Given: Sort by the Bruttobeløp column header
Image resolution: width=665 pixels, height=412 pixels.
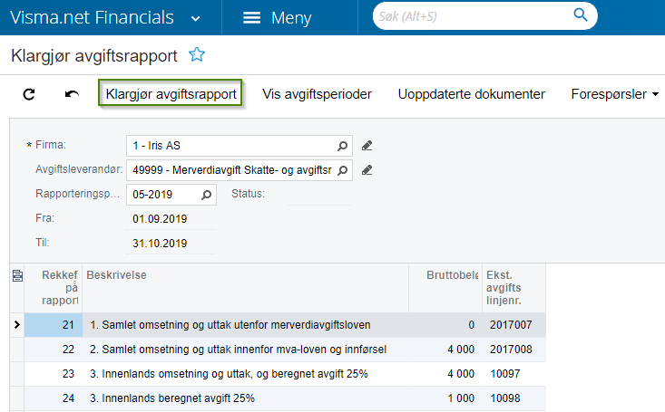Looking at the screenshot, I should tap(445, 288).
